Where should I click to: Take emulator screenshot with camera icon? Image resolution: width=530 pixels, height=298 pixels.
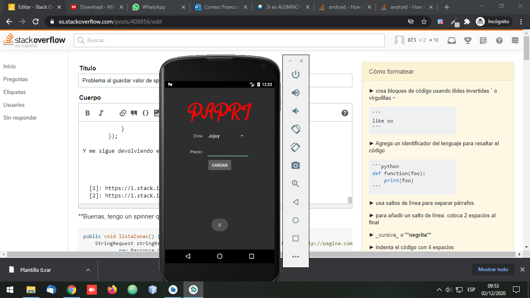click(x=295, y=166)
